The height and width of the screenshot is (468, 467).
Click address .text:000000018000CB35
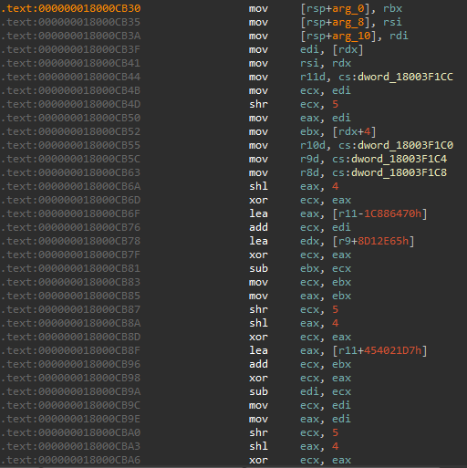(x=70, y=22)
